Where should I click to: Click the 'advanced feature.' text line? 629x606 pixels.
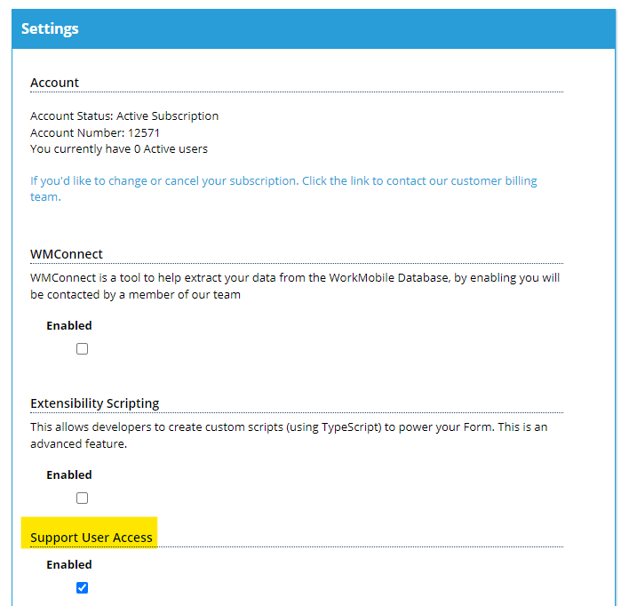pyautogui.click(x=78, y=444)
